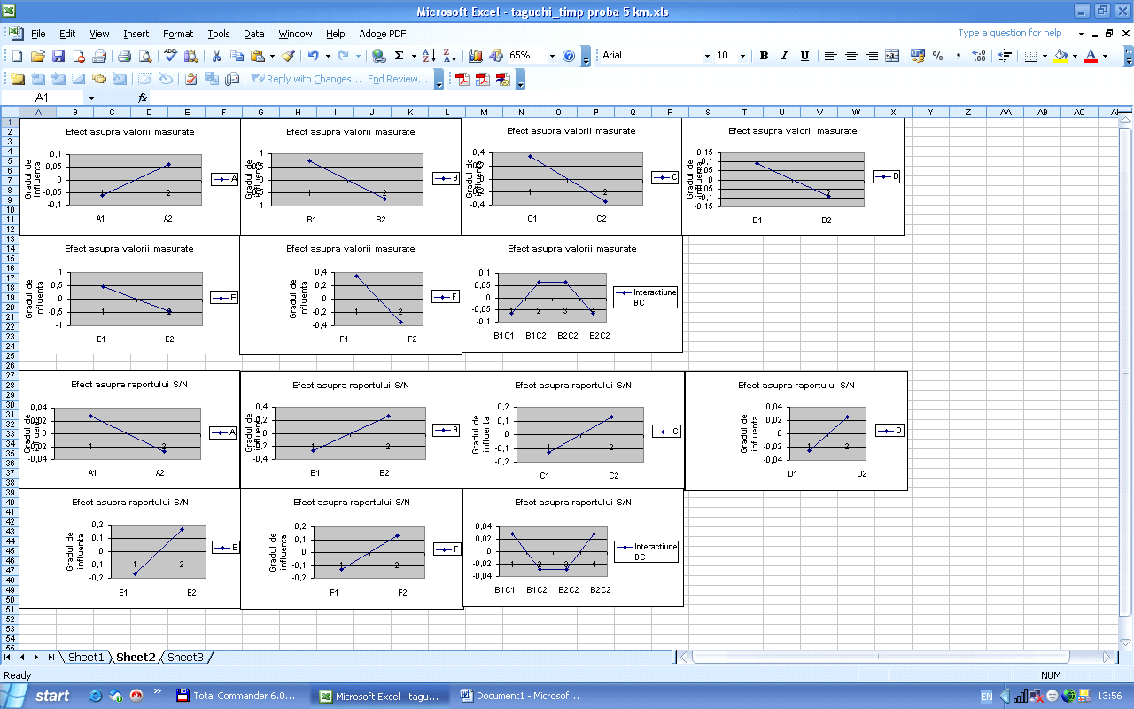Convert to Adobe PDF icon

tap(462, 79)
